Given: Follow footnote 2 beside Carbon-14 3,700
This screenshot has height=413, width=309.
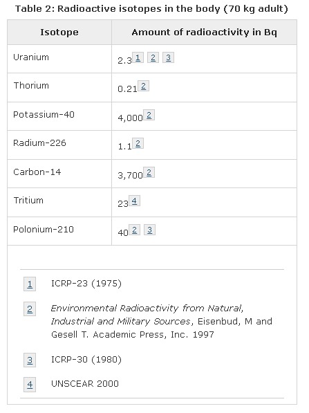Looking at the screenshot, I should point(149,172).
